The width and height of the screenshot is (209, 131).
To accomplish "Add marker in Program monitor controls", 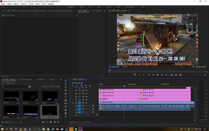I will tap(135, 75).
